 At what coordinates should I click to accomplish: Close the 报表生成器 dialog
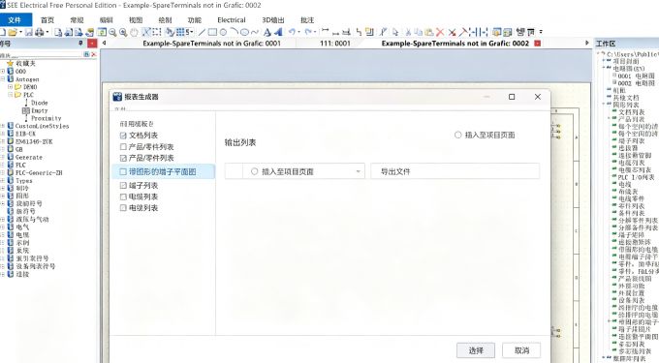point(538,97)
